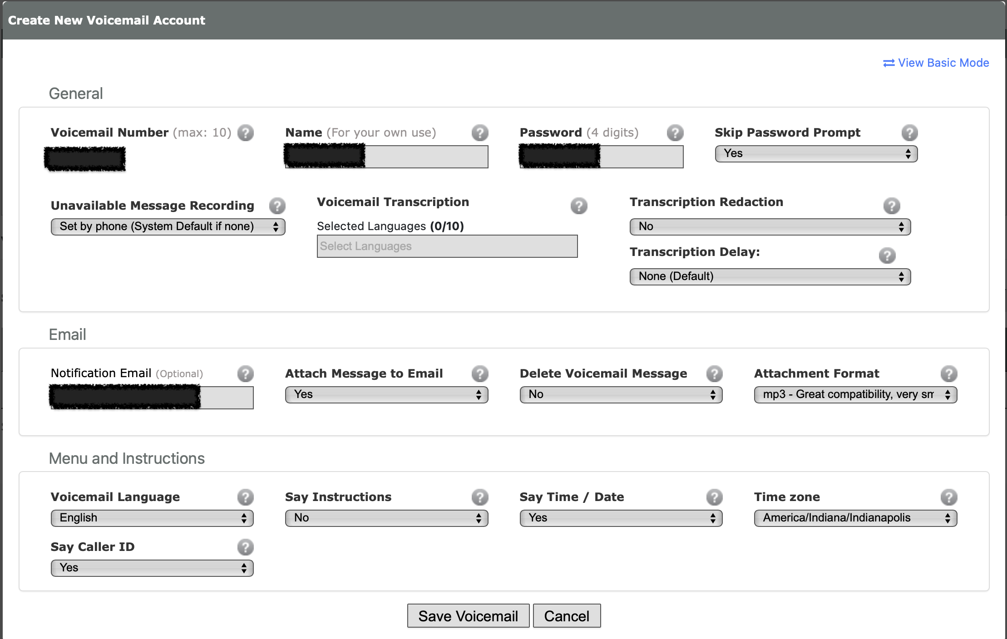Open help for Attachment Format
The image size is (1007, 639).
pyautogui.click(x=949, y=374)
